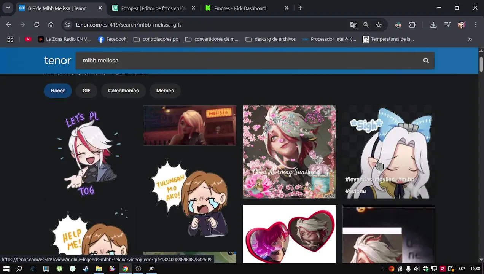
Task: Click the volume speaker tray icon
Action: pyautogui.click(x=417, y=269)
